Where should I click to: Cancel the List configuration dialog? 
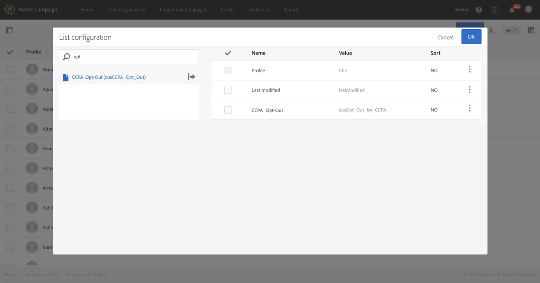[x=445, y=37]
